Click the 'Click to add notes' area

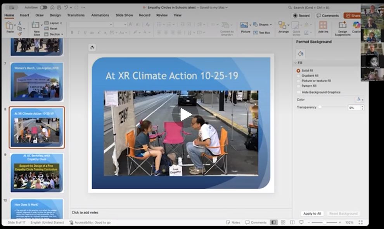pyautogui.click(x=181, y=213)
